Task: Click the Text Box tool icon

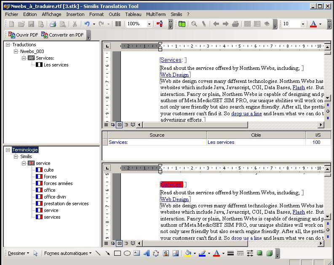Action: coord(137,253)
